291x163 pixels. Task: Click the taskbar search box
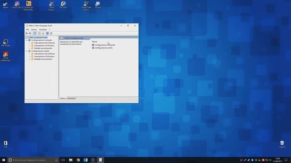click(33, 160)
